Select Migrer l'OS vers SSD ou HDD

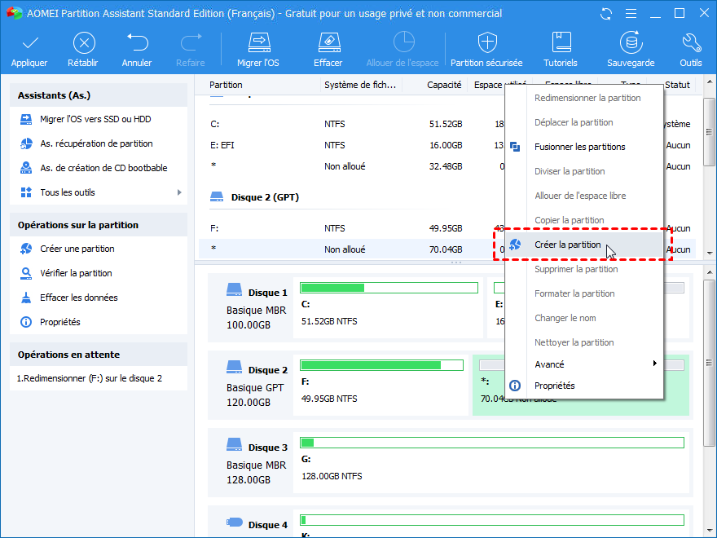[95, 119]
